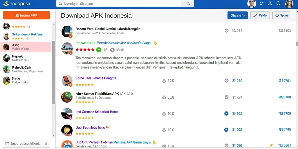Image resolution: width=298 pixels, height=149 pixels.
Task: Click the Pekte button with pencil
Action: point(260,15)
